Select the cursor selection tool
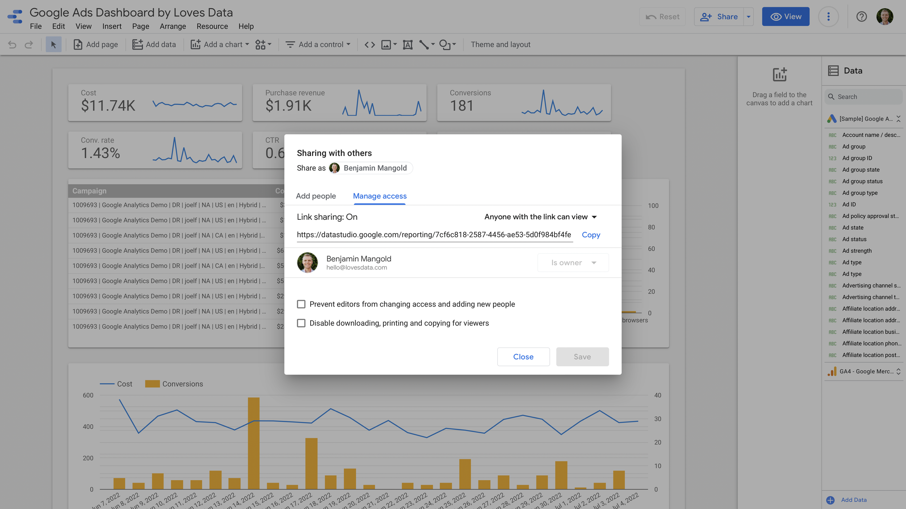This screenshot has height=509, width=906. (53, 44)
